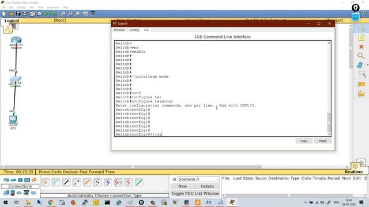Select the Place Note tool
Image resolution: width=369 pixels, height=207 pixels.
362,37
